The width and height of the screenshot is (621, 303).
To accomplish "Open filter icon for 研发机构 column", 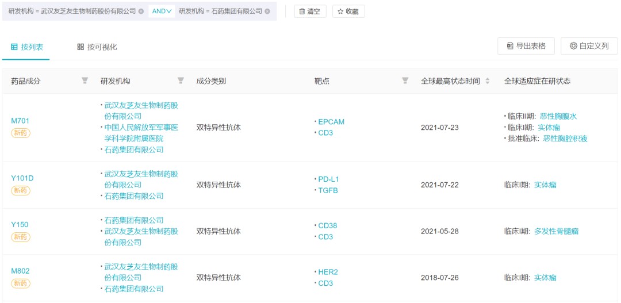I will [x=181, y=81].
